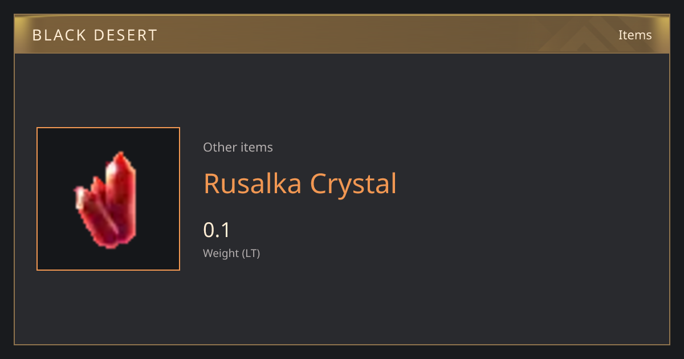Click the red Rusalka Crystal icon
The height and width of the screenshot is (359, 684).
click(x=107, y=200)
